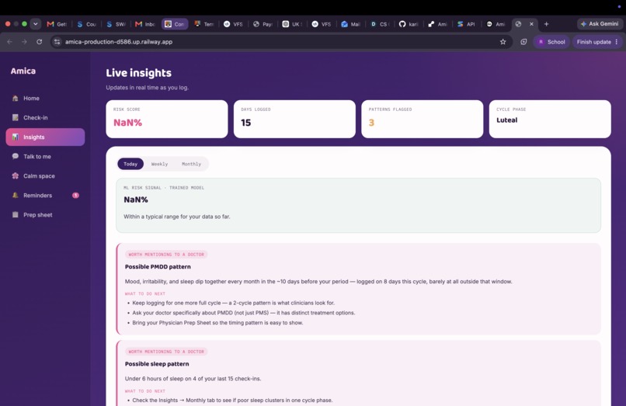Open the browser extensions icon
626x406 pixels.
tap(523, 41)
